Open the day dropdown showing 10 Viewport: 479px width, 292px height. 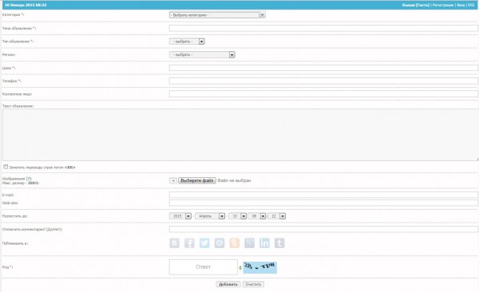pos(237,216)
